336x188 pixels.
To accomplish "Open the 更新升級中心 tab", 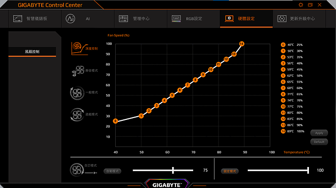I will tap(299, 19).
